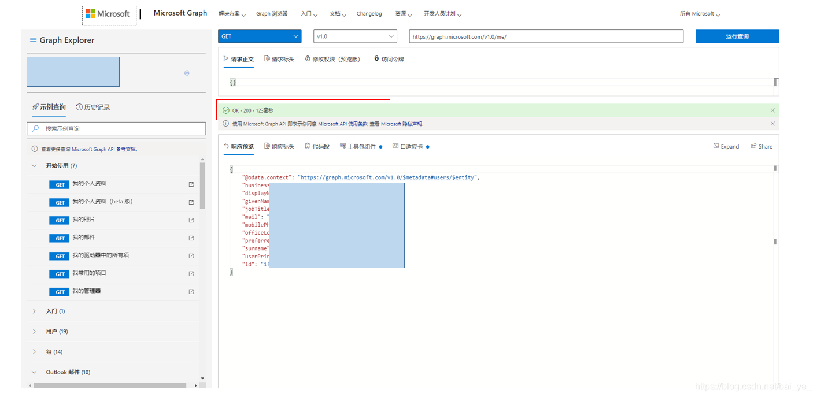Open 我的照片 external link icon
The width and height of the screenshot is (817, 397).
191,220
